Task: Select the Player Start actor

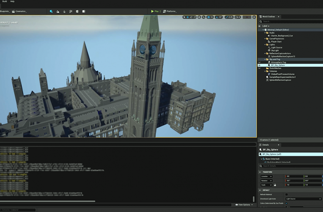Action: [x=276, y=41]
